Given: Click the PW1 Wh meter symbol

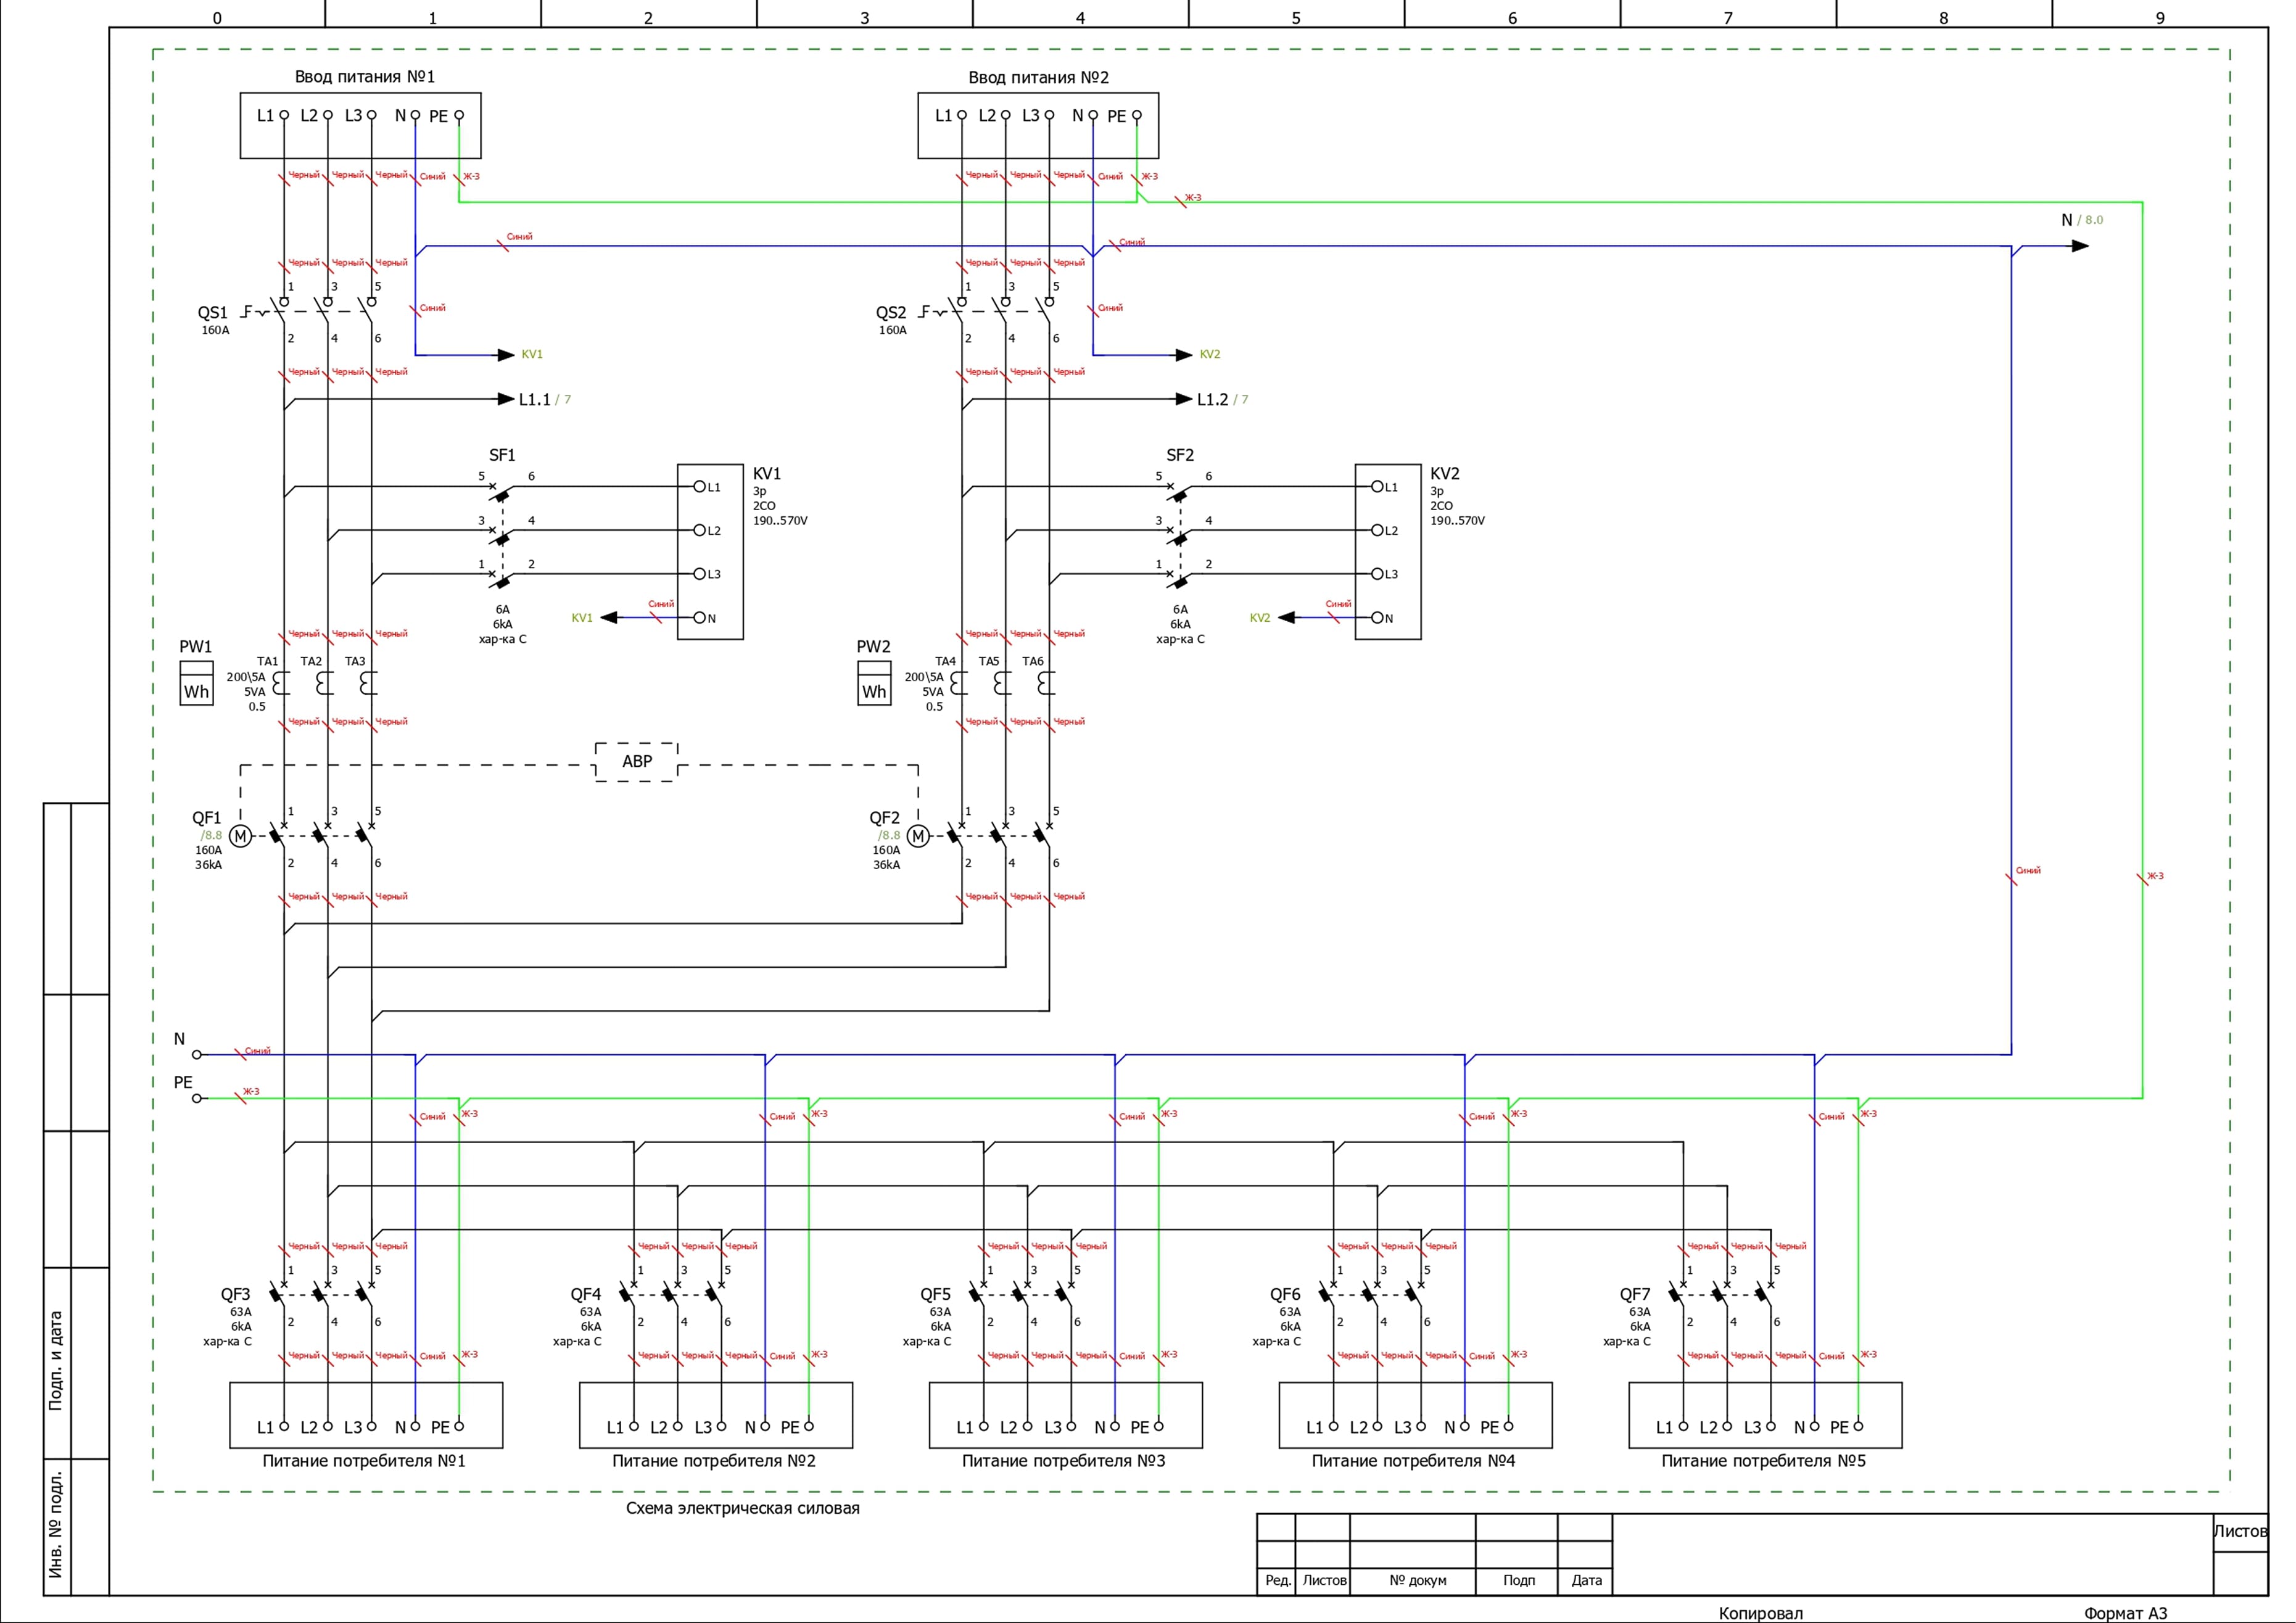Looking at the screenshot, I should [x=196, y=684].
